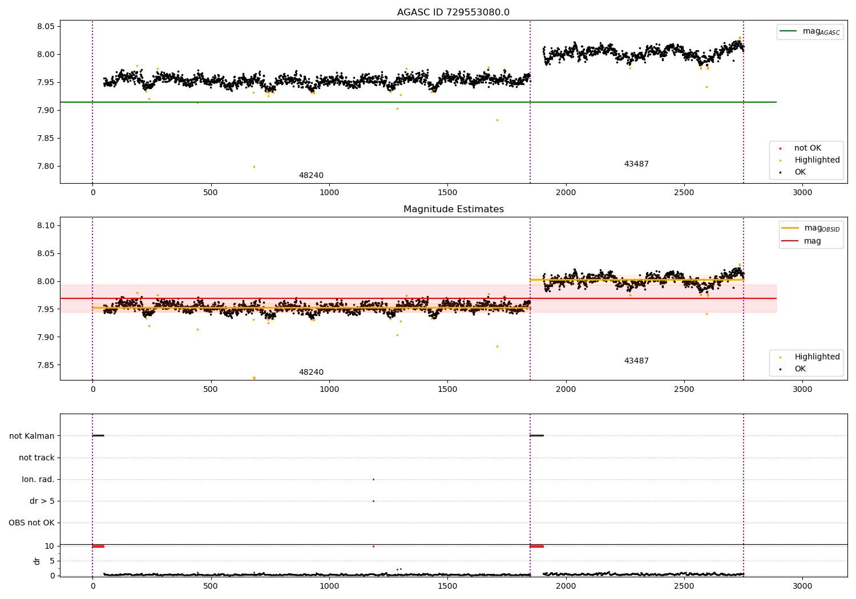Click the 7.85 tick label on middle plot
This screenshot has width=856, height=599.
[46, 366]
